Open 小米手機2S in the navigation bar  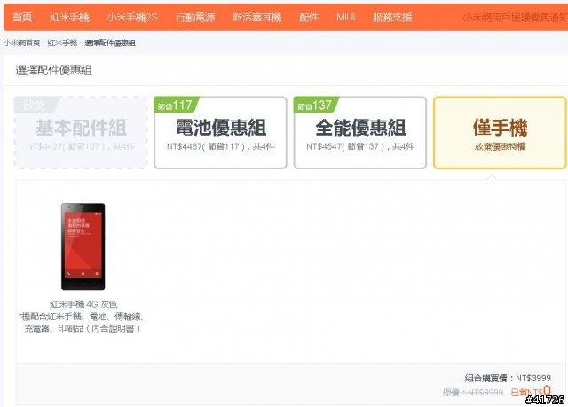(132, 17)
